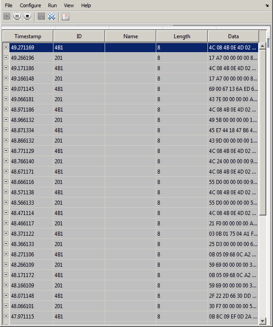
Task: Expand the row with timestamp 49.071145
Action: (x=6, y=89)
